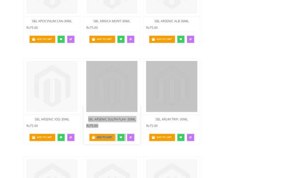Wishlist the SBL Arnica Mont-30ML product
Image resolution: width=288 pixels, height=178 pixels.
pyautogui.click(x=121, y=39)
